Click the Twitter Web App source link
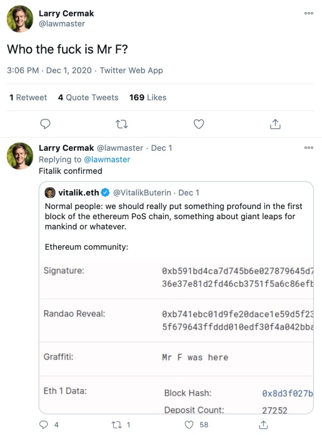322x435 pixels. [x=131, y=71]
